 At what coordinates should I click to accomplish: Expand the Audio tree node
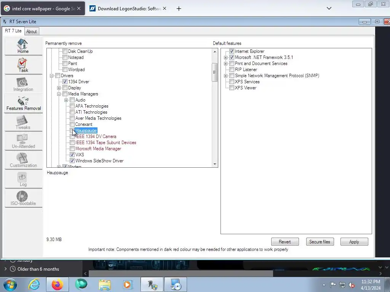click(x=66, y=100)
